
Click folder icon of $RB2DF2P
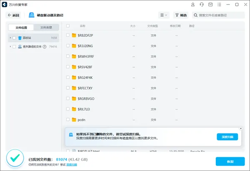click(x=74, y=35)
